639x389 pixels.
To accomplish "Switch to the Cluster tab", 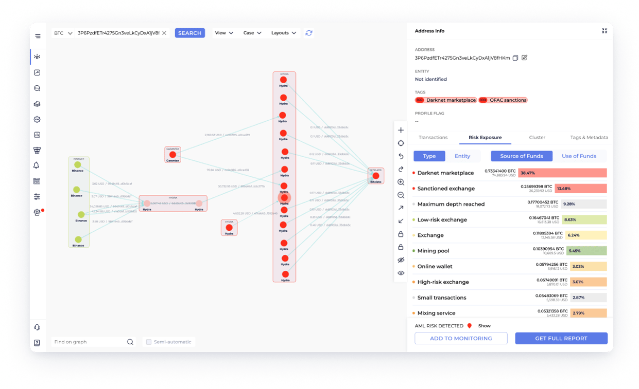I will tap(537, 138).
